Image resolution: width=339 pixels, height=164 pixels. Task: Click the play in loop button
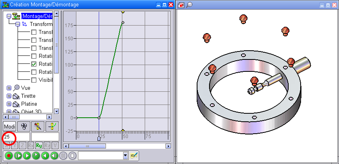pos(36,156)
